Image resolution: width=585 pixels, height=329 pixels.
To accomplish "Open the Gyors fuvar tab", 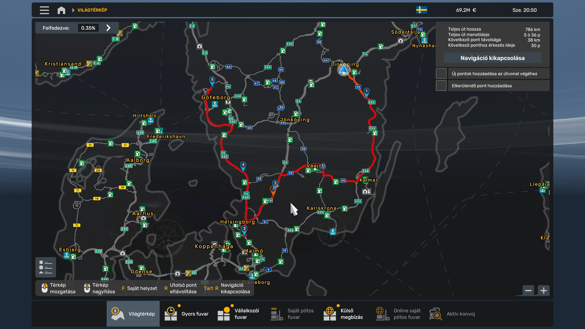I will pos(186,314).
